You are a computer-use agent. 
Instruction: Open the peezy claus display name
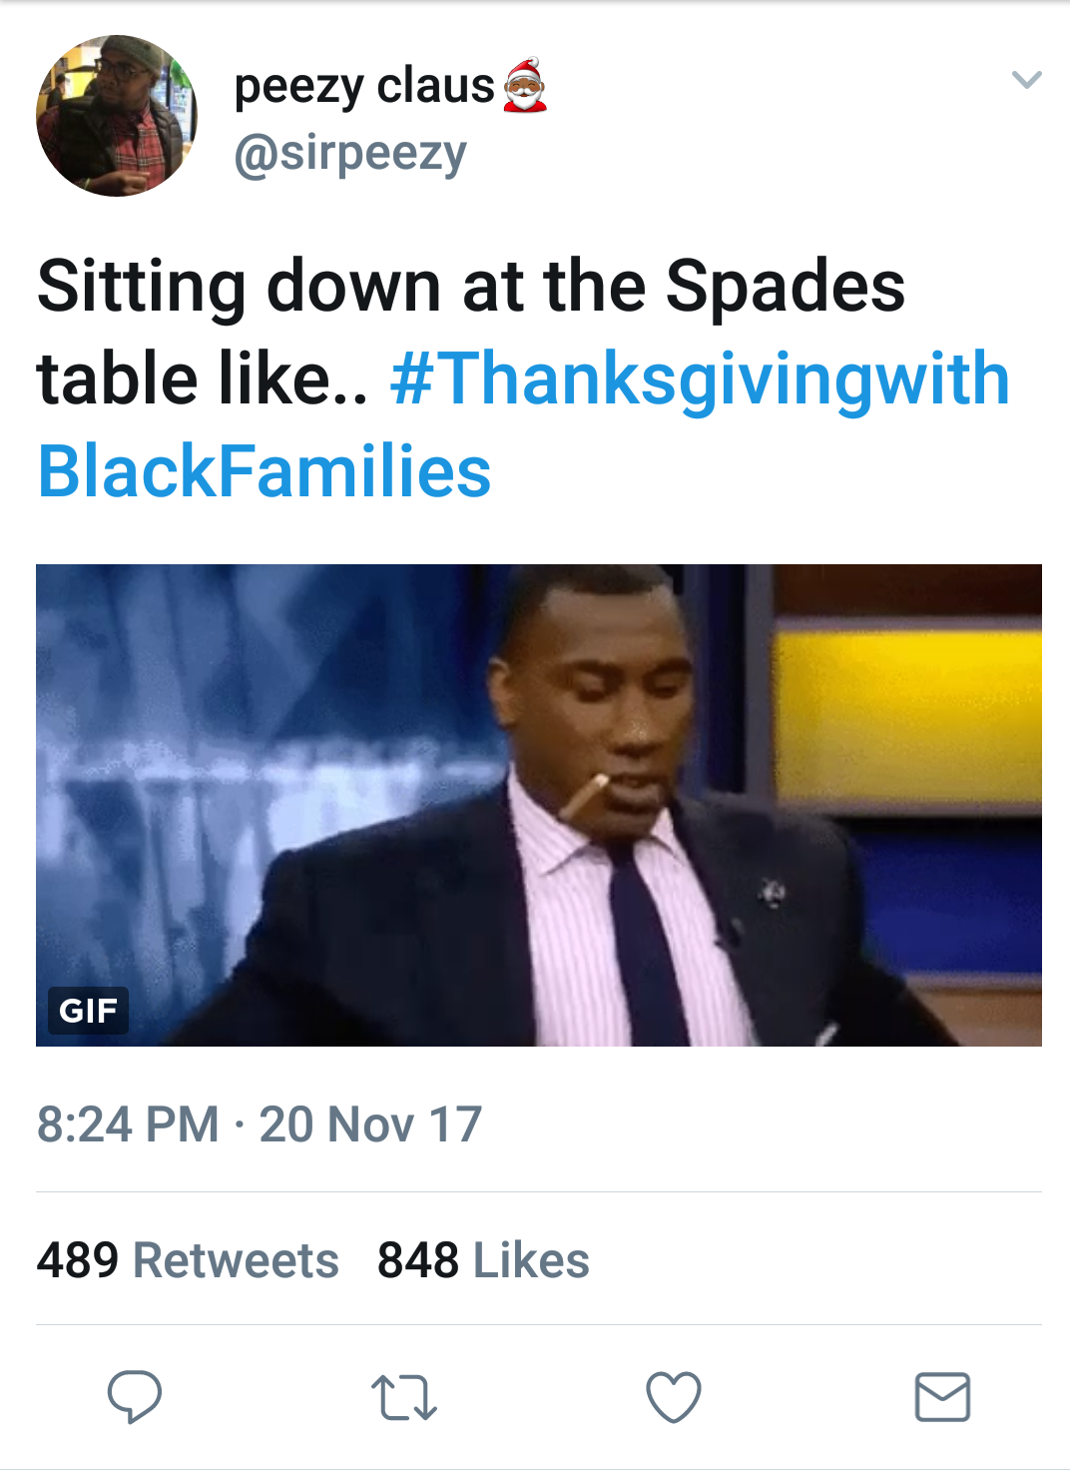tap(363, 86)
